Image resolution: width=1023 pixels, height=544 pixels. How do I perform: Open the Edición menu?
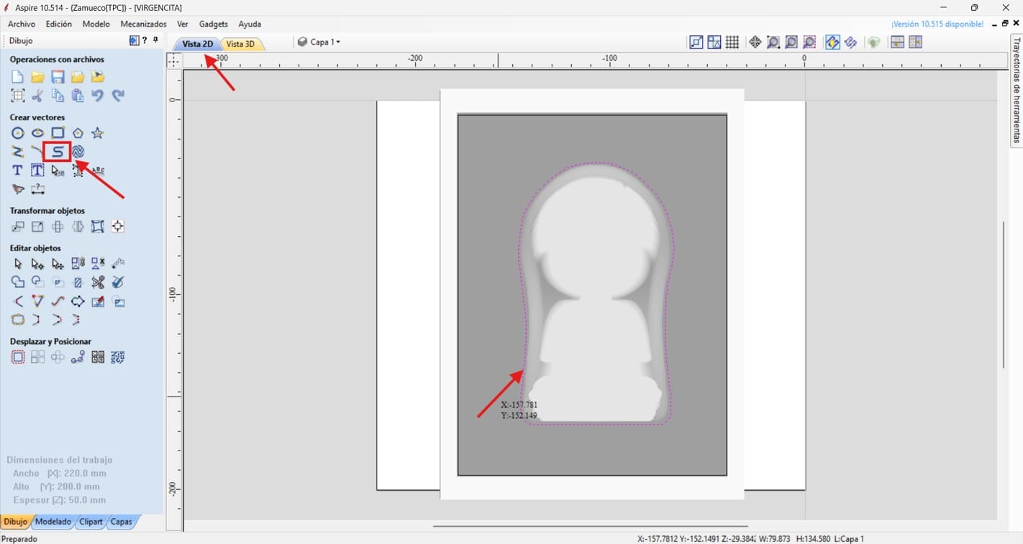coord(59,24)
